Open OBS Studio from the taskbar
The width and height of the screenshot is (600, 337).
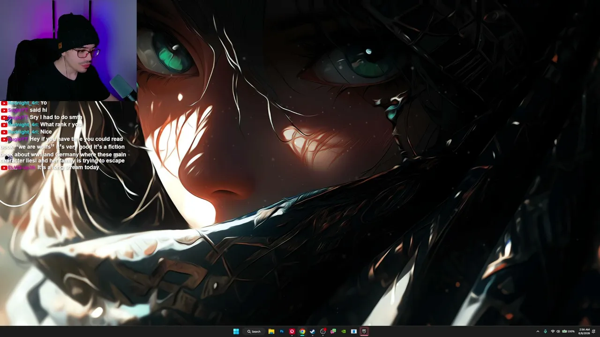pyautogui.click(x=323, y=331)
